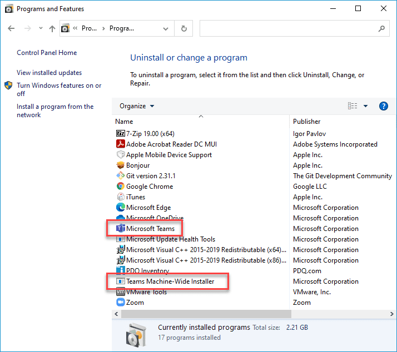Click the Microsoft Update Health Tools icon
397x352 pixels.
click(121, 239)
